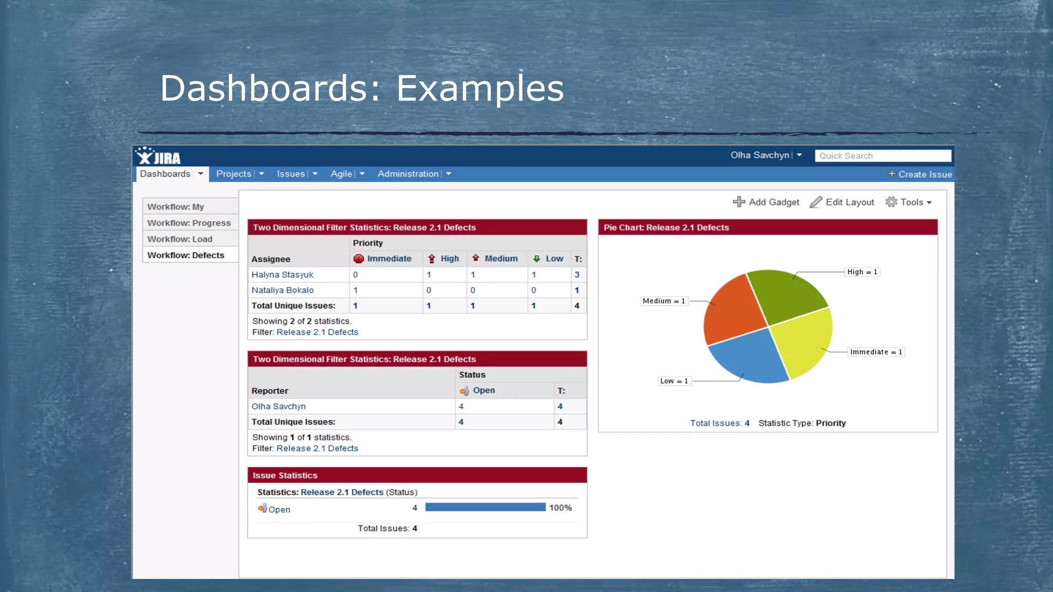Click the Open status column link

(x=484, y=390)
